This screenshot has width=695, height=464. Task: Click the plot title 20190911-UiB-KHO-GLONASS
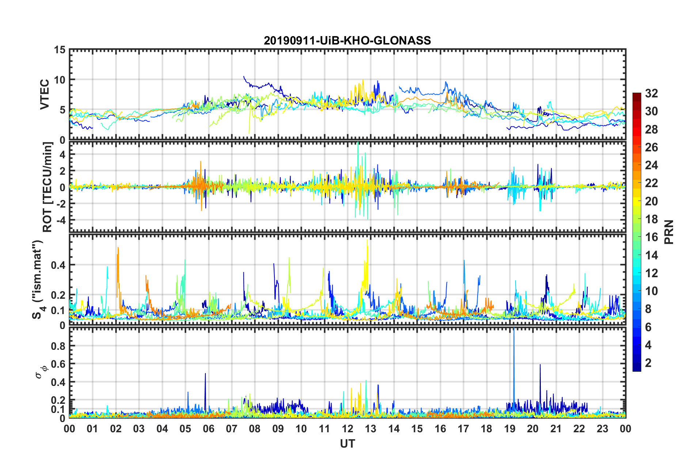click(347, 40)
